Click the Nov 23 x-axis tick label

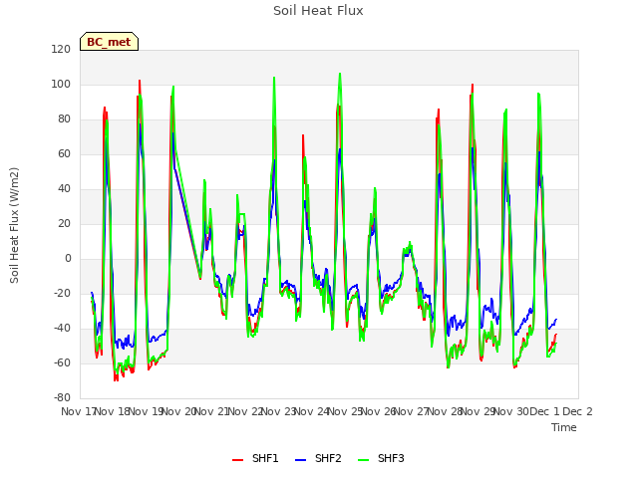coord(279,411)
